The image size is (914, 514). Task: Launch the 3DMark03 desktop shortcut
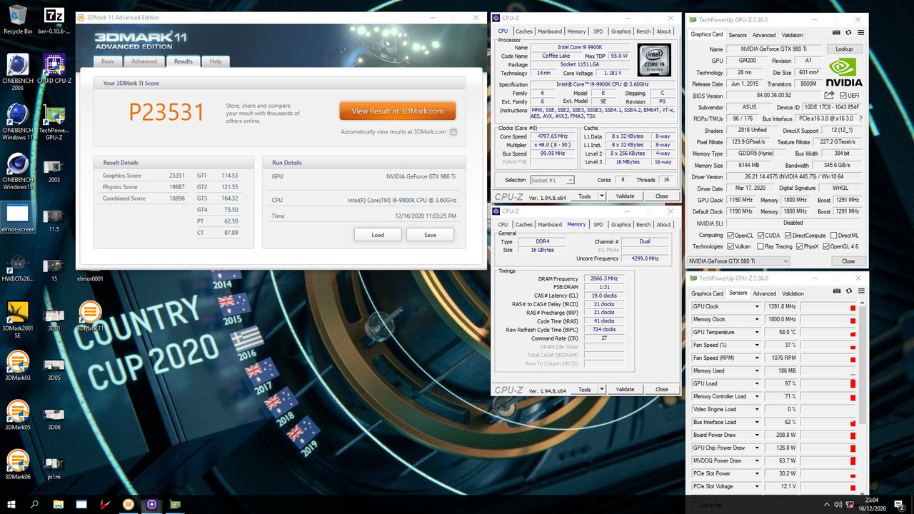pyautogui.click(x=17, y=367)
